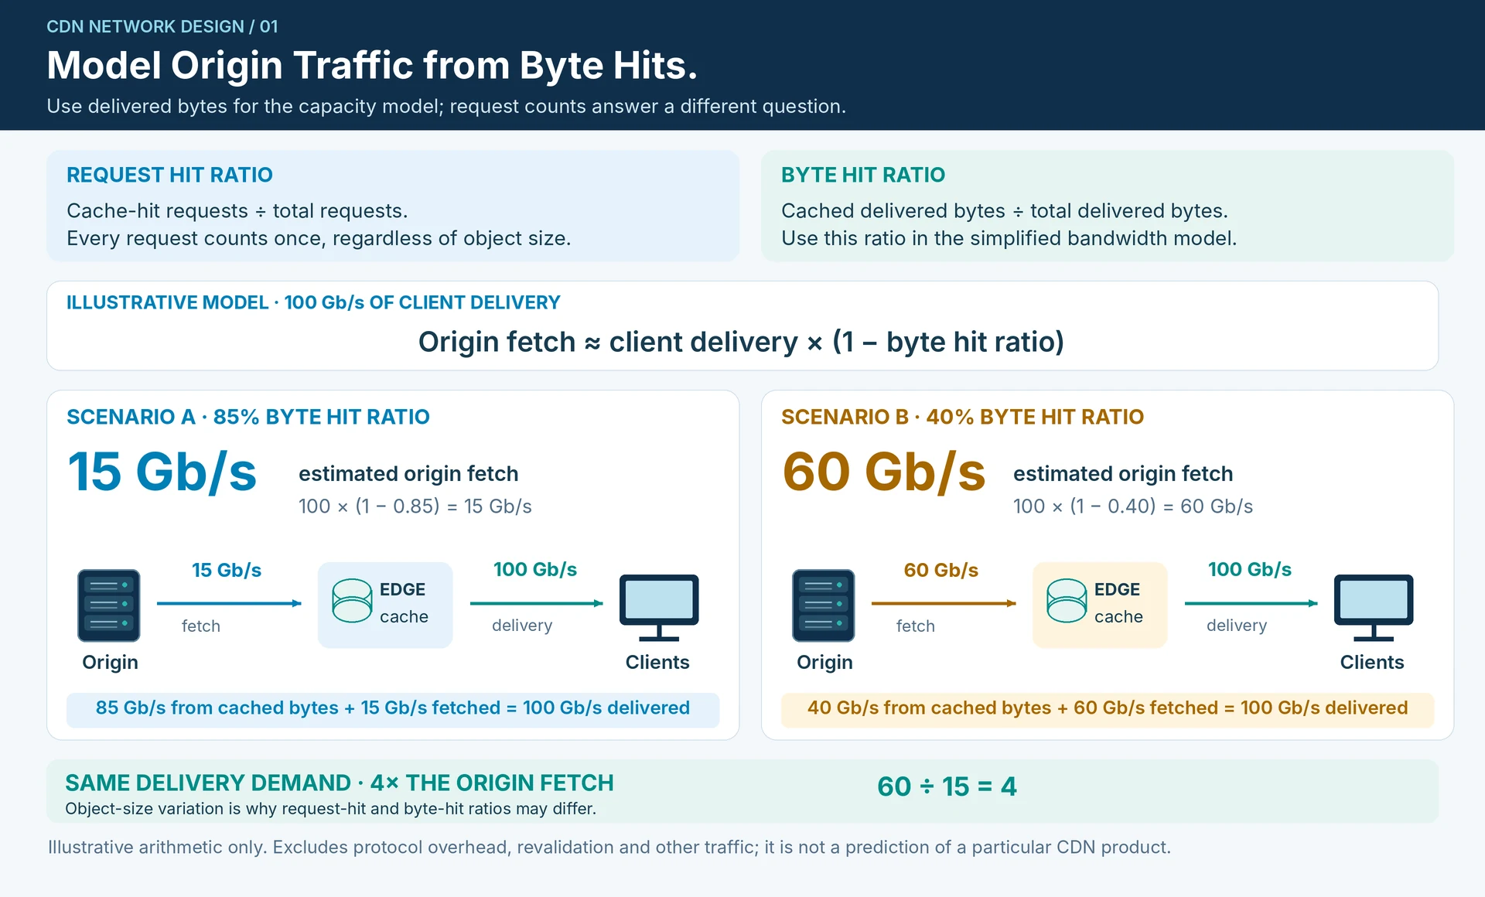Viewport: 1485px width, 897px height.
Task: Select the edge cache cylinder icon in Scenario B
Action: (x=1067, y=601)
